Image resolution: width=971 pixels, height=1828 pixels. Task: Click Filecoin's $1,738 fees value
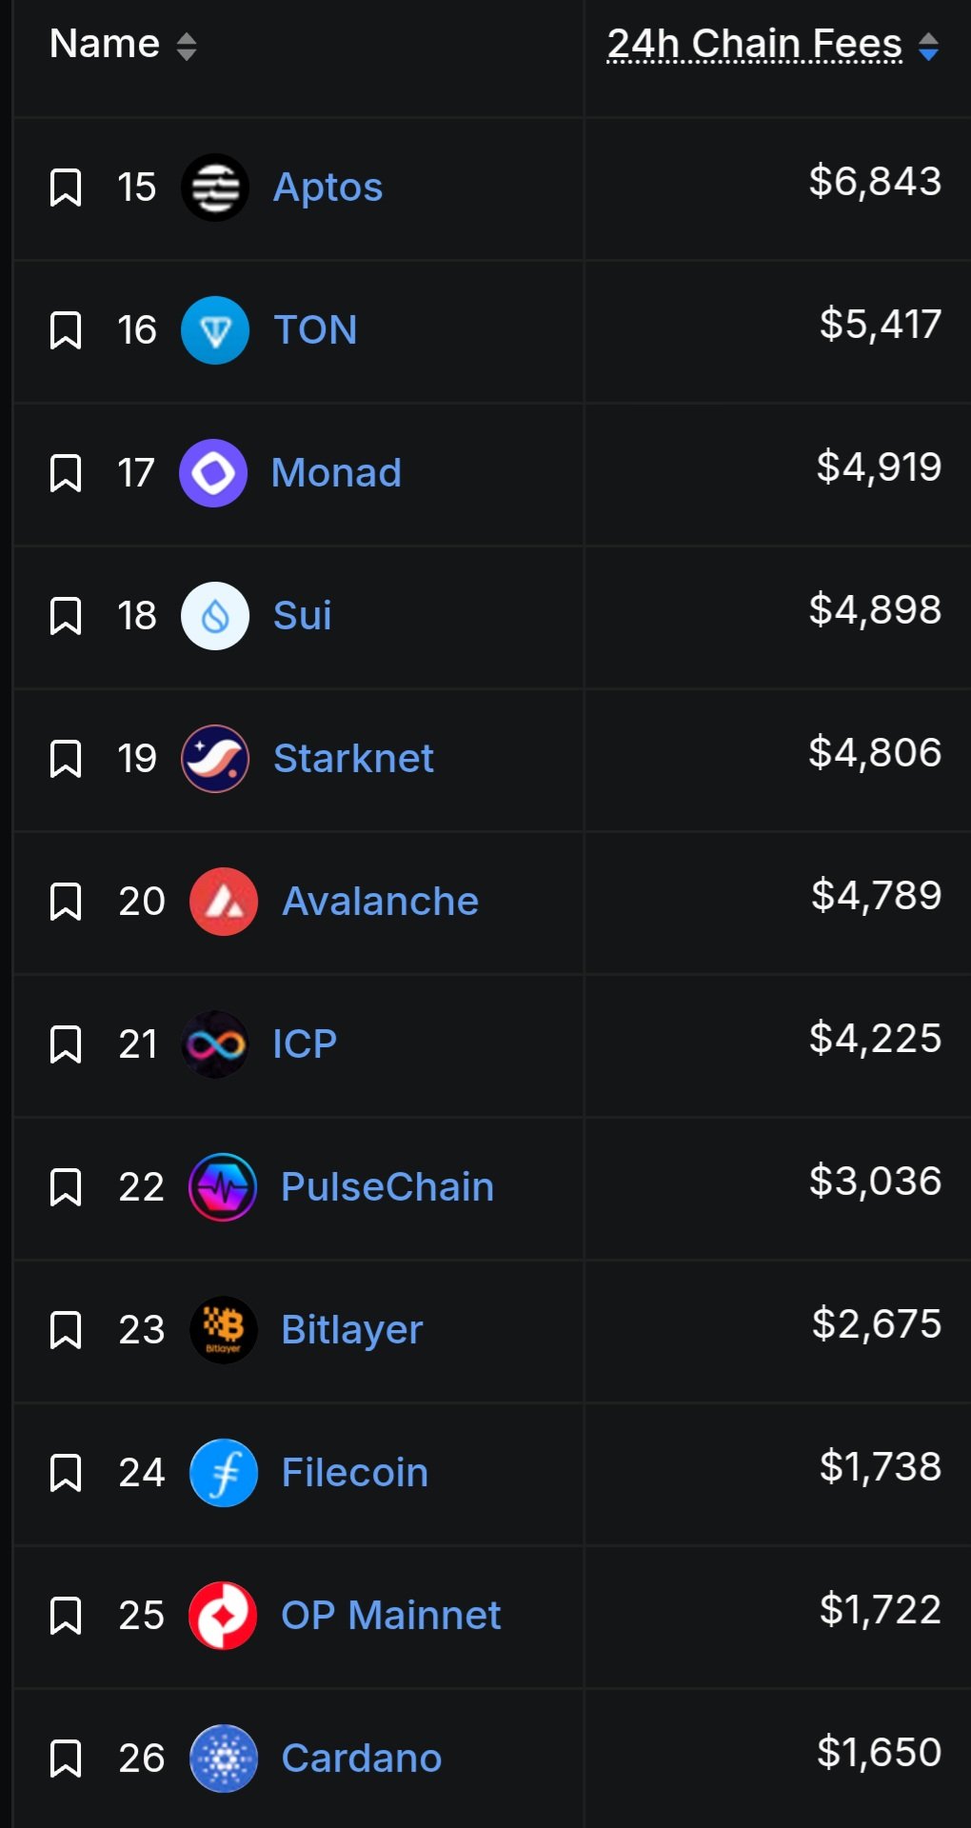pyautogui.click(x=880, y=1467)
